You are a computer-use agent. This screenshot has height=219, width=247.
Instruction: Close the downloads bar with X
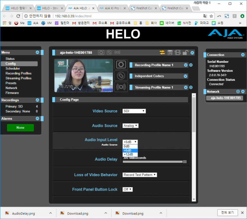pos(242,213)
